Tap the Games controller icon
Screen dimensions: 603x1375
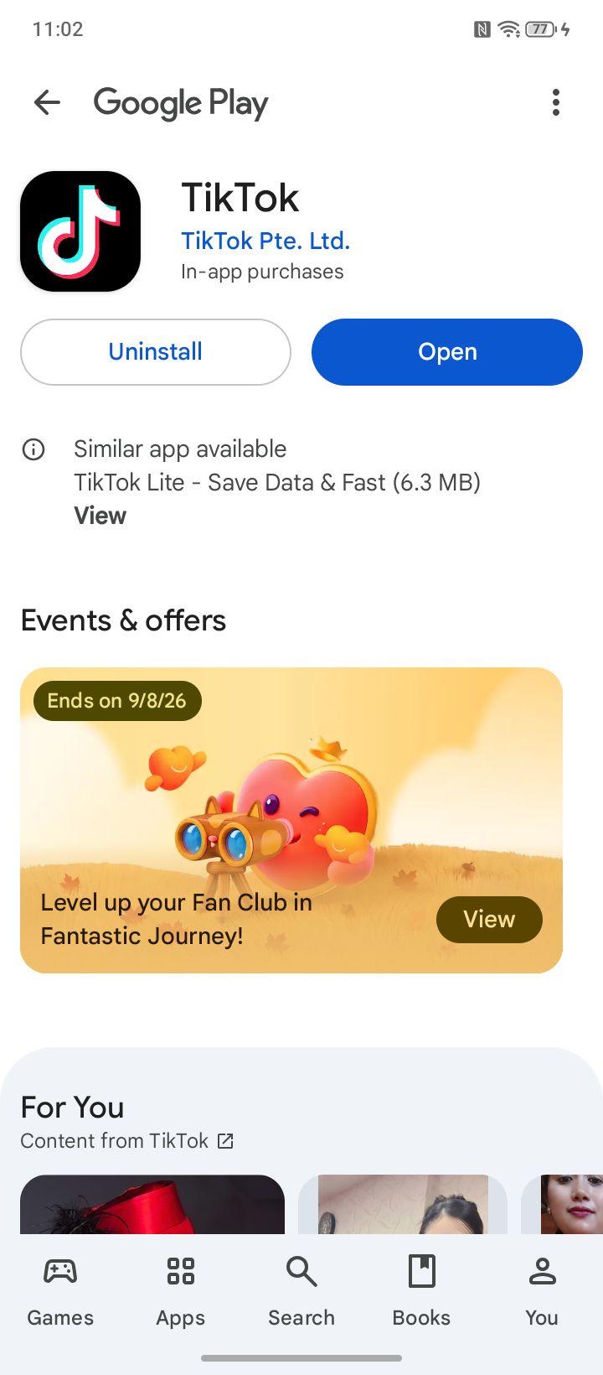[60, 1272]
